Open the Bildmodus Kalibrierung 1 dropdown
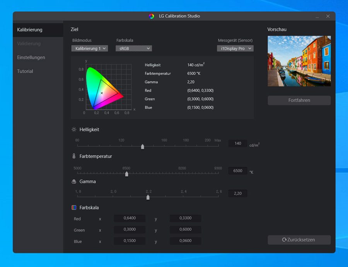348x267 pixels. tap(90, 48)
